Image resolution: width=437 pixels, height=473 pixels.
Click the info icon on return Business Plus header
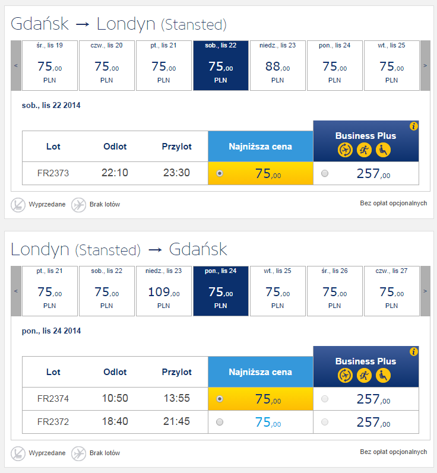(413, 351)
